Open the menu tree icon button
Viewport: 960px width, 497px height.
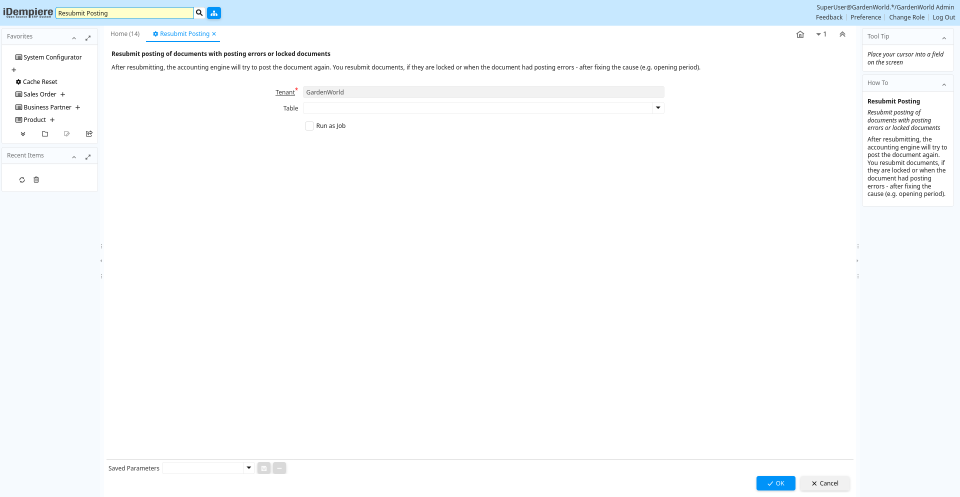click(x=214, y=13)
